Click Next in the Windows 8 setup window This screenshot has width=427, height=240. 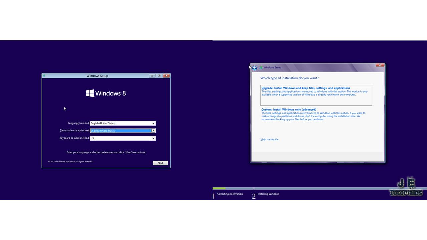click(160, 163)
